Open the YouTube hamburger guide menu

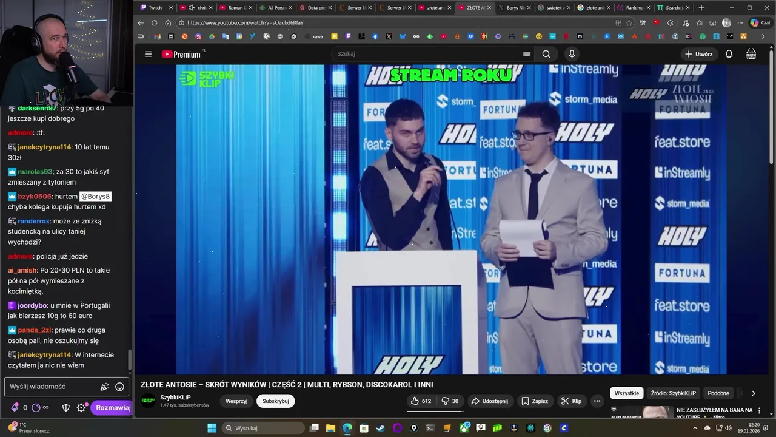coord(148,54)
